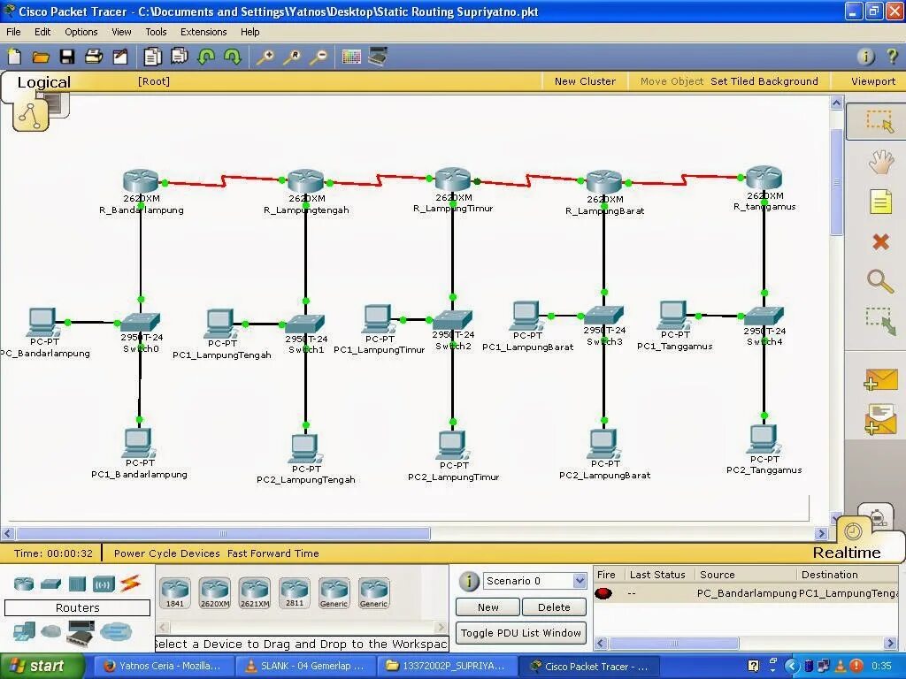Screen dimensions: 906x679
Task: Click Toggle PDU List Window button
Action: (x=520, y=633)
